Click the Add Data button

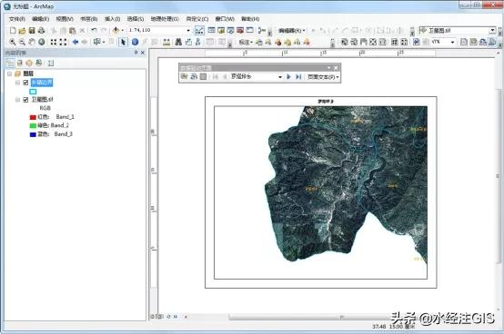click(116, 31)
